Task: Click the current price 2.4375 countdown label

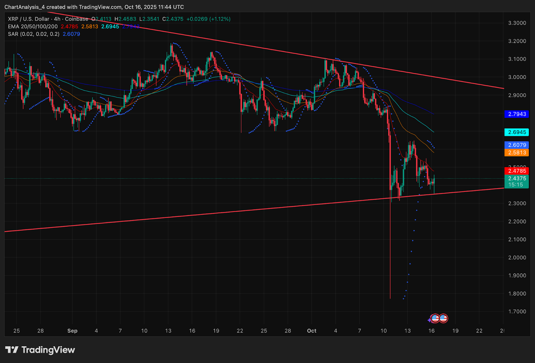Action: [x=517, y=181]
